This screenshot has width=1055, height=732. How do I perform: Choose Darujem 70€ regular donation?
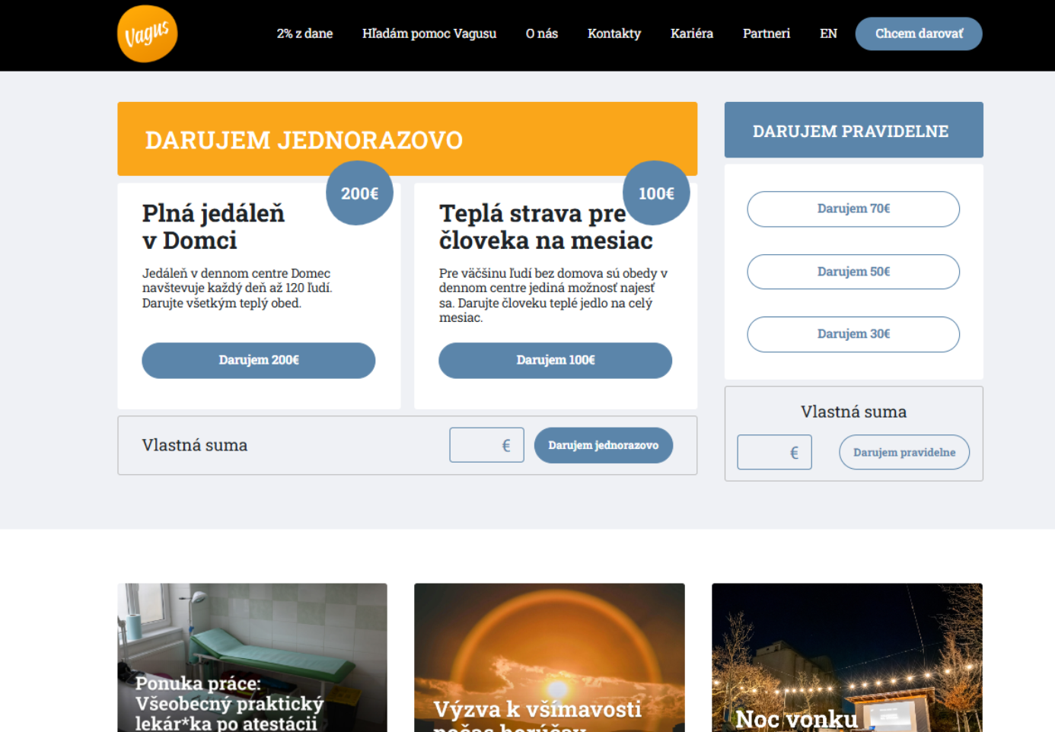click(x=853, y=209)
